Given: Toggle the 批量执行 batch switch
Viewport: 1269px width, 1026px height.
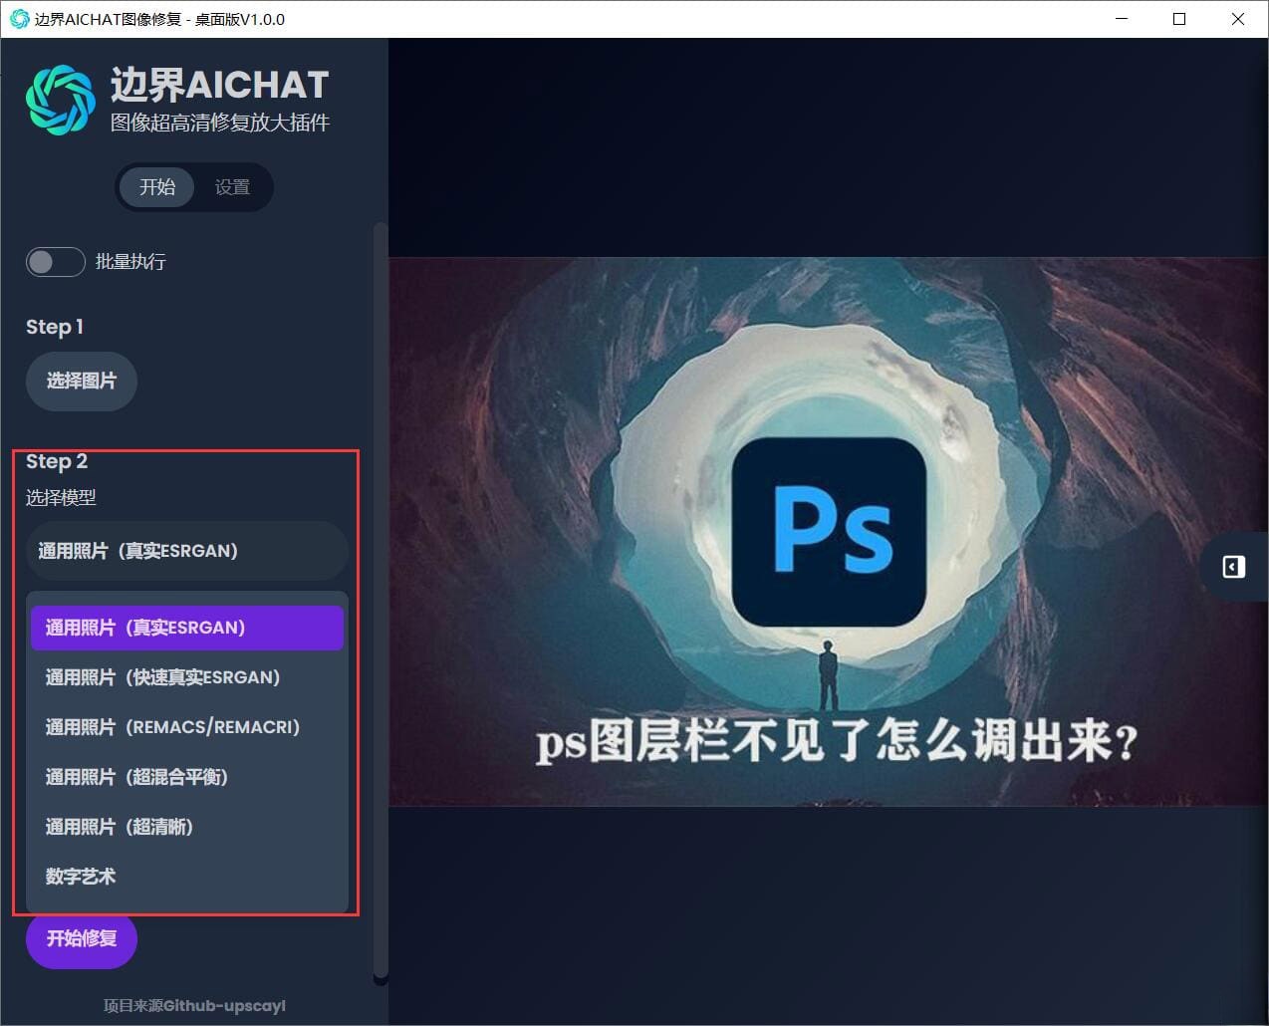Looking at the screenshot, I should click(x=55, y=262).
